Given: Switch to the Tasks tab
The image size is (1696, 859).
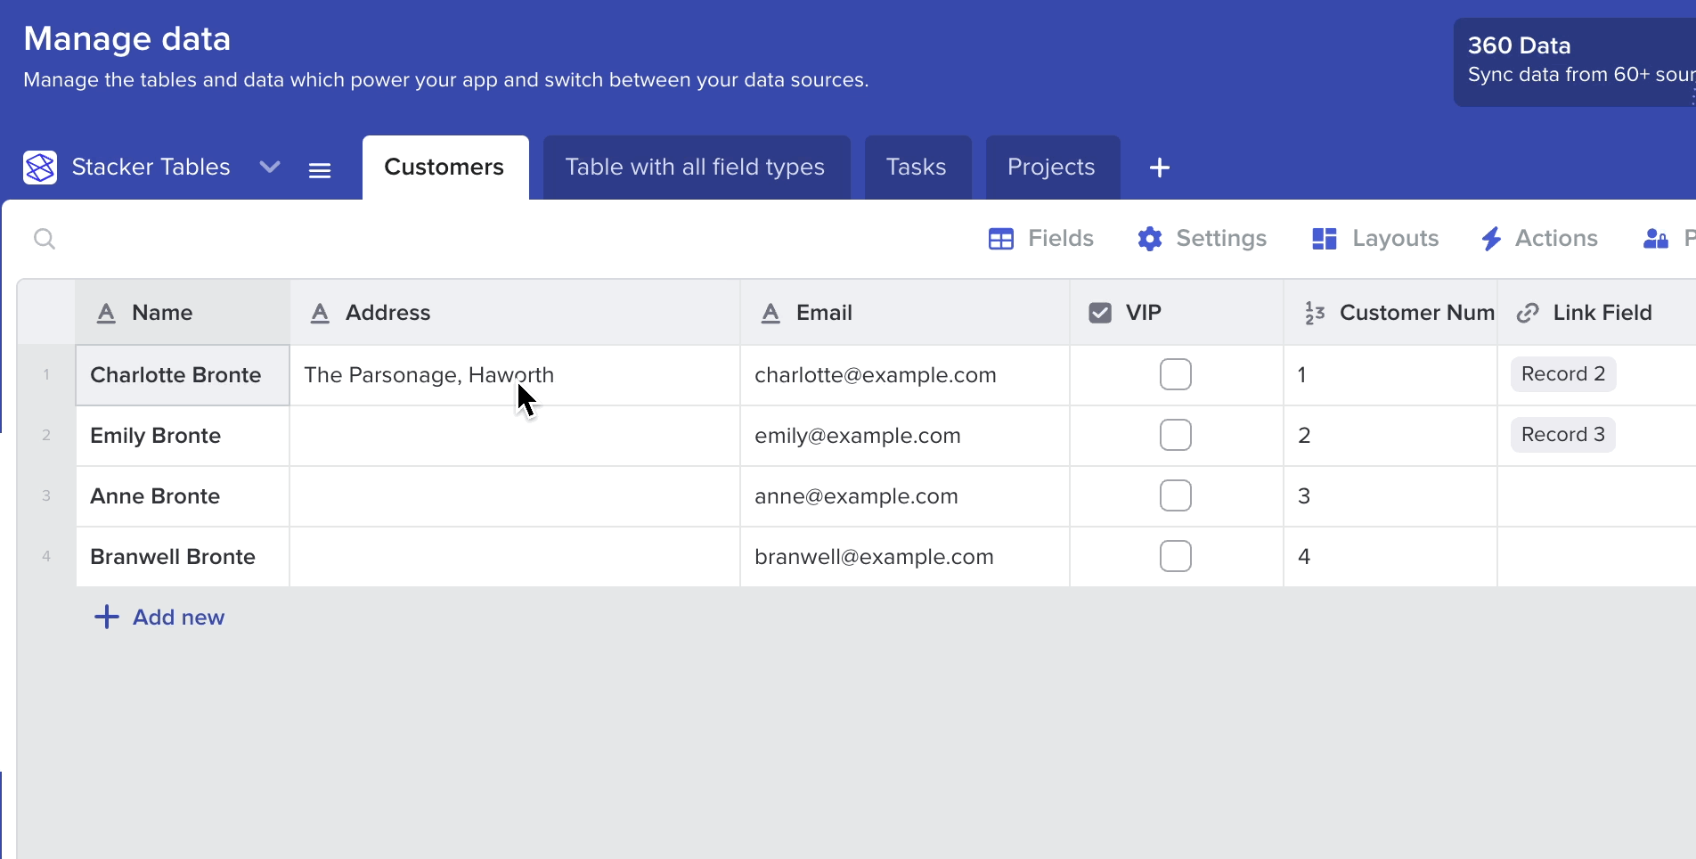Looking at the screenshot, I should pyautogui.click(x=917, y=168).
